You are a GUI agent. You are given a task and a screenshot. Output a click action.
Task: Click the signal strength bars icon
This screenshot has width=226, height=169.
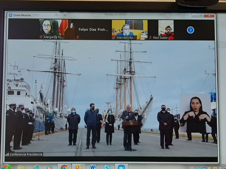(7, 154)
